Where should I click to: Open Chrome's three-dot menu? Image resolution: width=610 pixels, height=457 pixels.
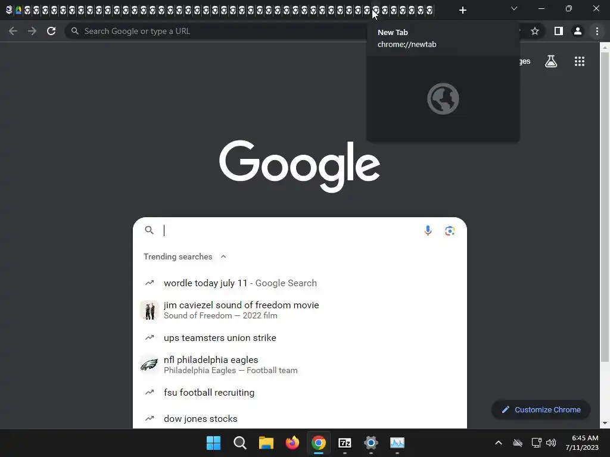click(597, 31)
